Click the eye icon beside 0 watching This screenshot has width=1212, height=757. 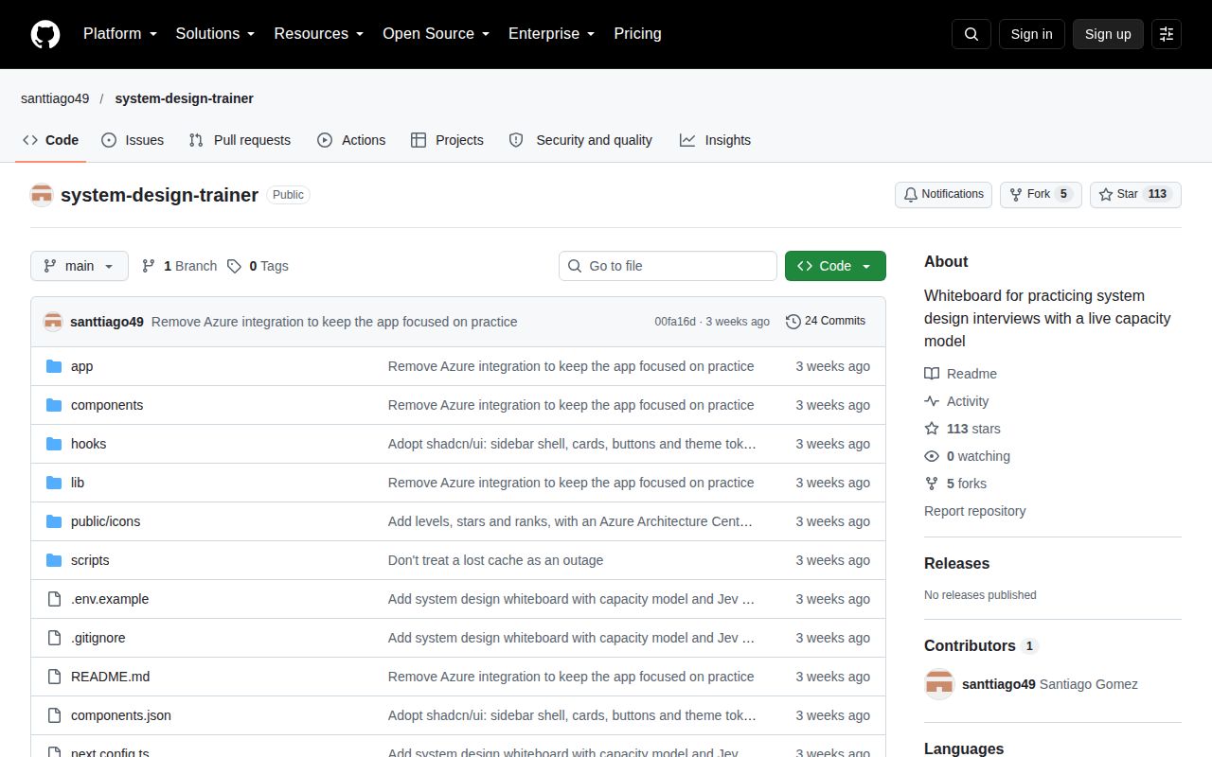click(x=932, y=456)
